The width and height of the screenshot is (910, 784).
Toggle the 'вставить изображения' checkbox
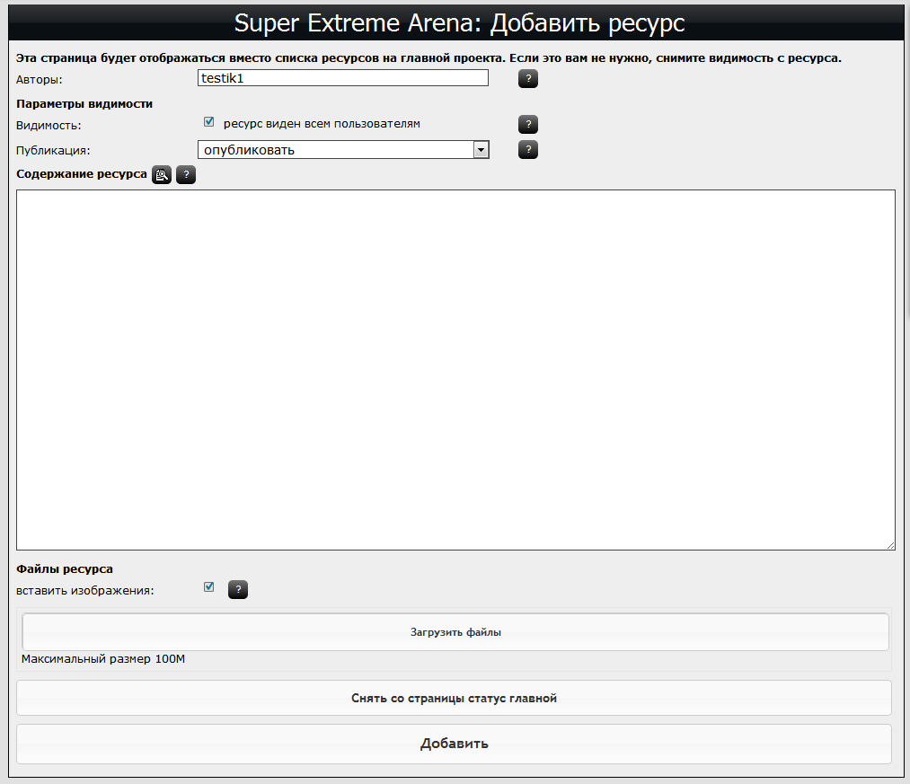pos(209,587)
